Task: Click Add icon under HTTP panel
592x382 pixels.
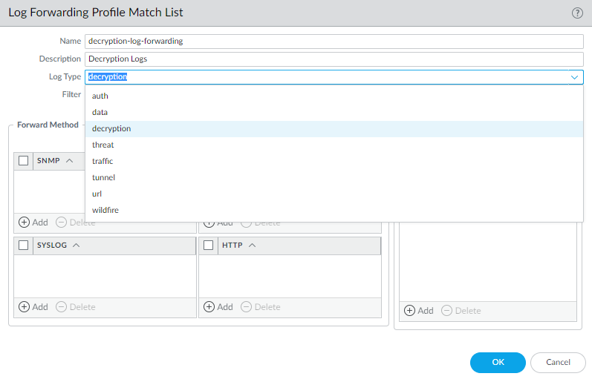Action: coord(209,307)
